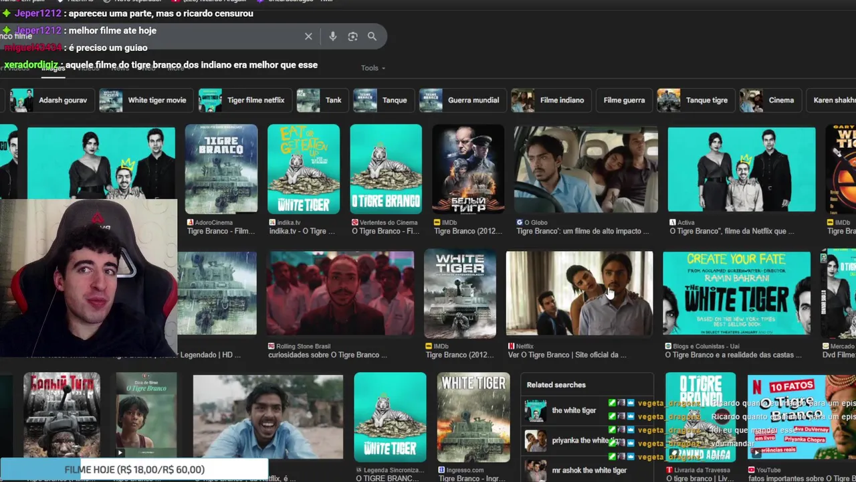This screenshot has width=856, height=482.
Task: Click the Ingresso.com source favicon
Action: (442, 470)
